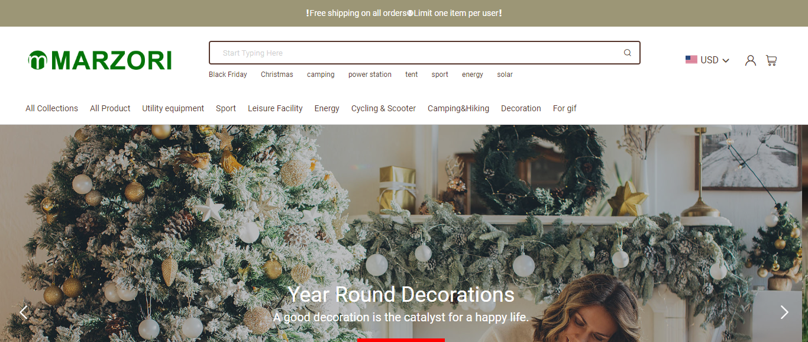Open the user account icon
This screenshot has height=342, width=808.
(751, 60)
